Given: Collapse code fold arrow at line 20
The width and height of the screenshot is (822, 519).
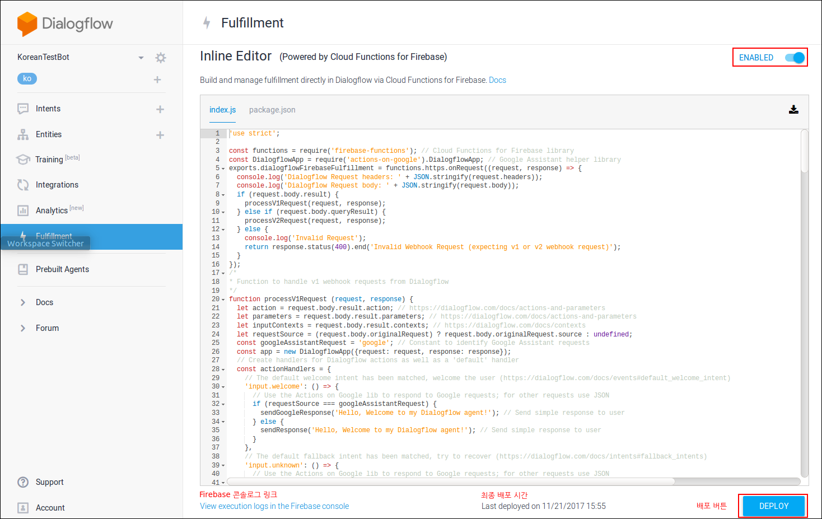Looking at the screenshot, I should [x=223, y=300].
